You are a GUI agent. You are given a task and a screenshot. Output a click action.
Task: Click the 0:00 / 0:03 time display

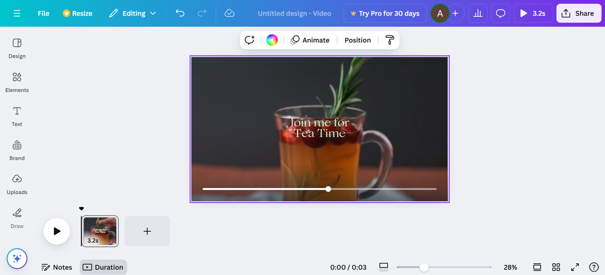(x=348, y=267)
